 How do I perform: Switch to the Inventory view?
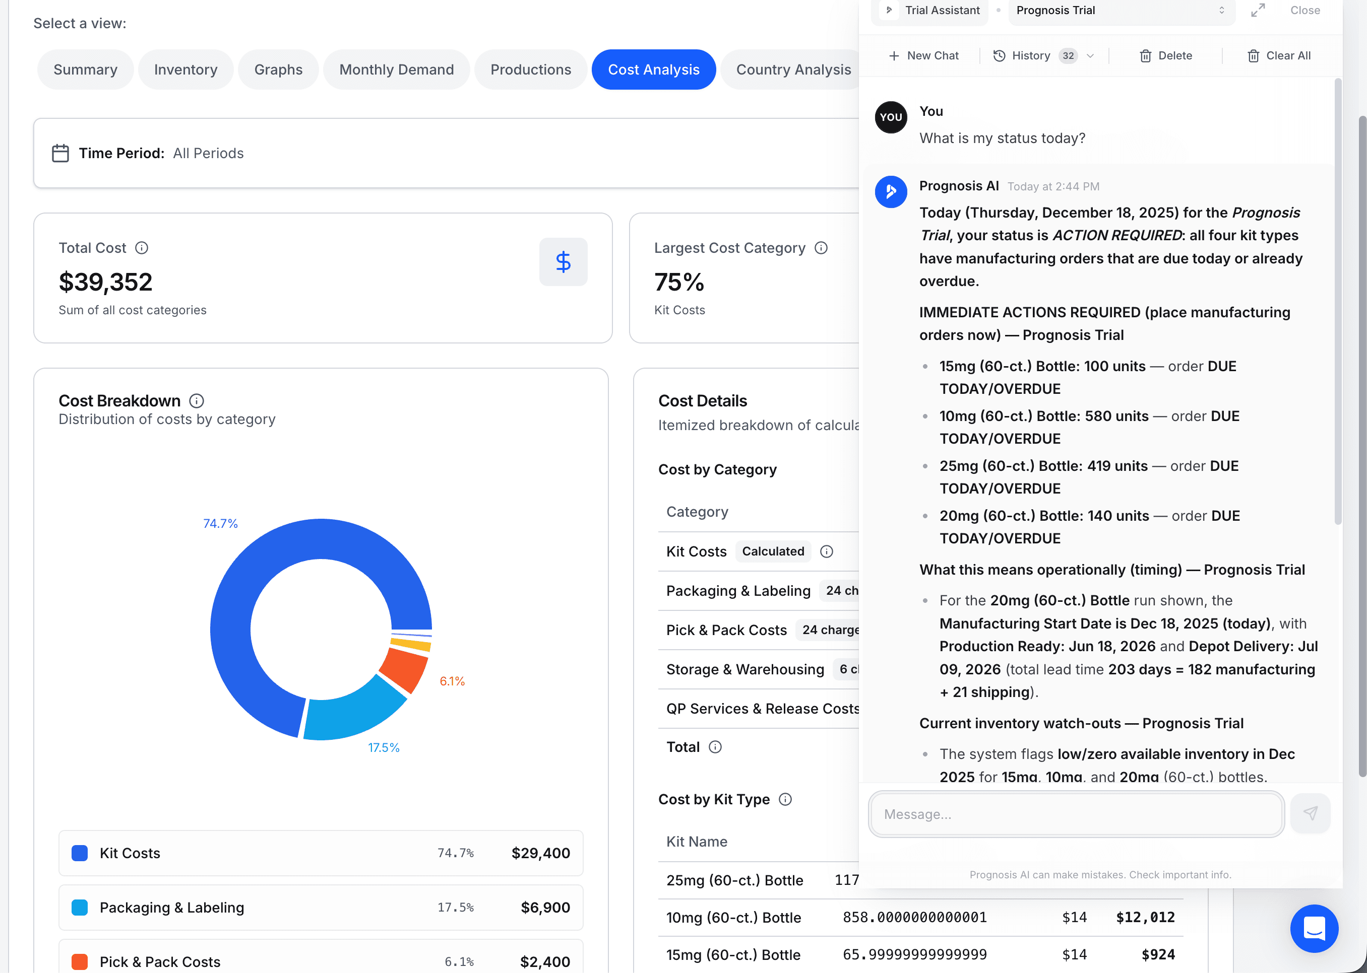186,69
